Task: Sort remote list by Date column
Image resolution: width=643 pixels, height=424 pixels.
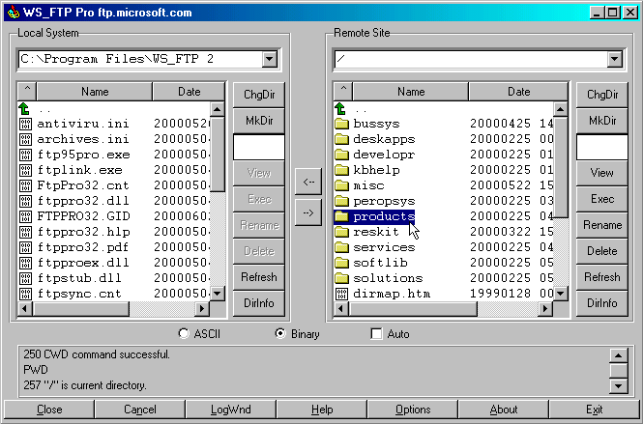Action: pos(518,92)
